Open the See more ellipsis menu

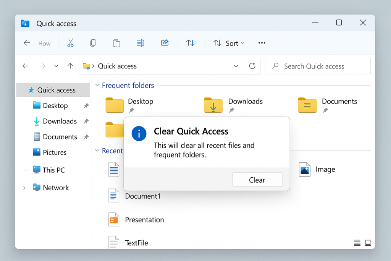262,43
